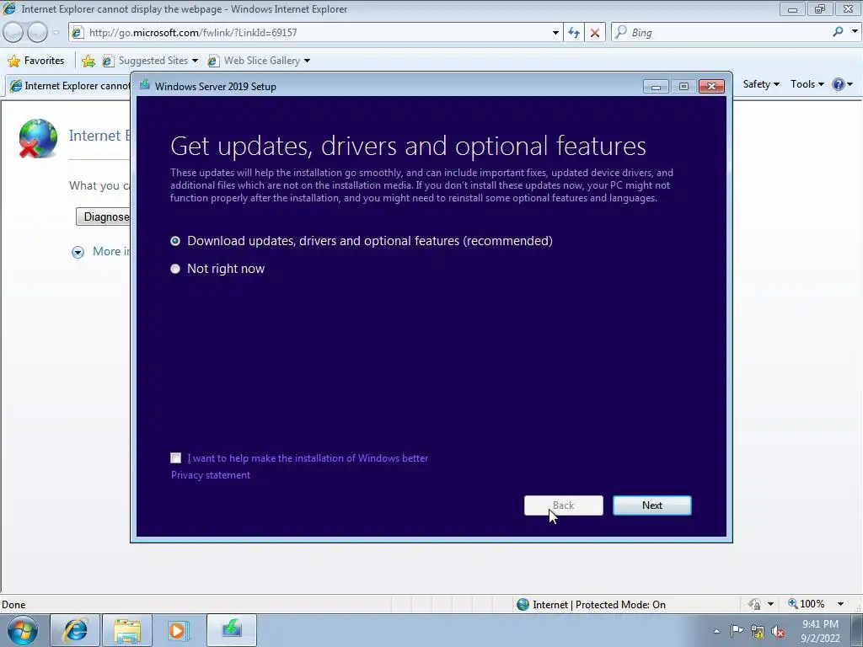
Task: Click Internet | Protected Mode: On status
Action: [592, 605]
